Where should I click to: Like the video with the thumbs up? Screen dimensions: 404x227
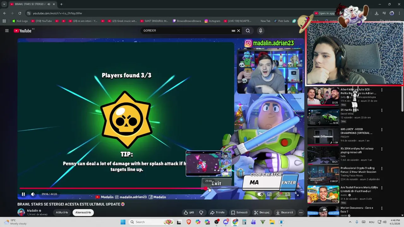coord(189,212)
